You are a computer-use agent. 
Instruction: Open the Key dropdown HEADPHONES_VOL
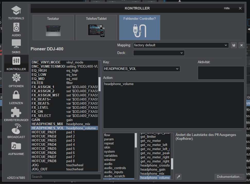[141, 69]
